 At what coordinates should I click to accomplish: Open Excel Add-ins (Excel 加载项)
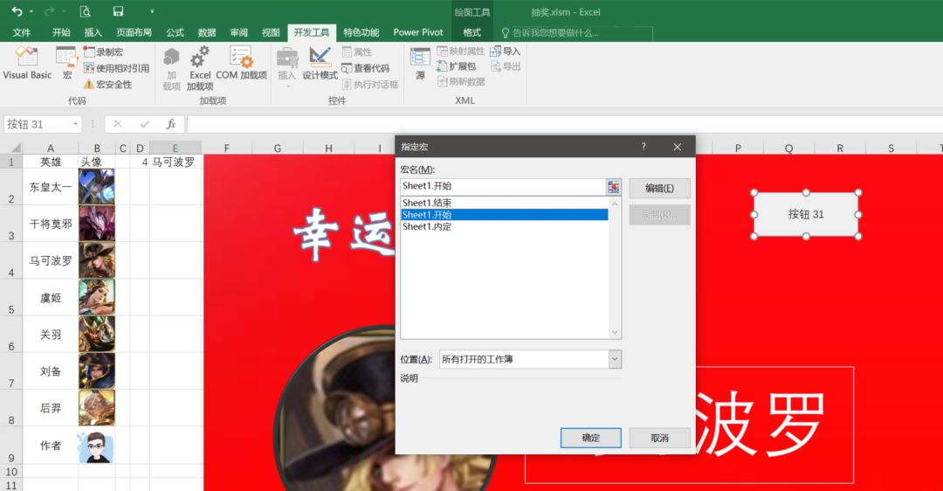200,68
